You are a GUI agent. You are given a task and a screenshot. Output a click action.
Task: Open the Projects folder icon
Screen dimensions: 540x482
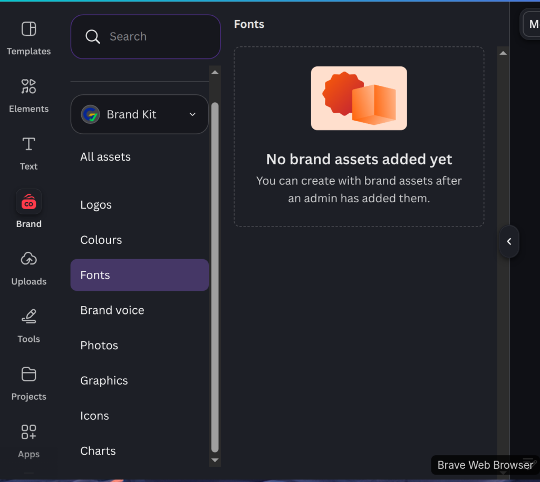[x=28, y=374]
